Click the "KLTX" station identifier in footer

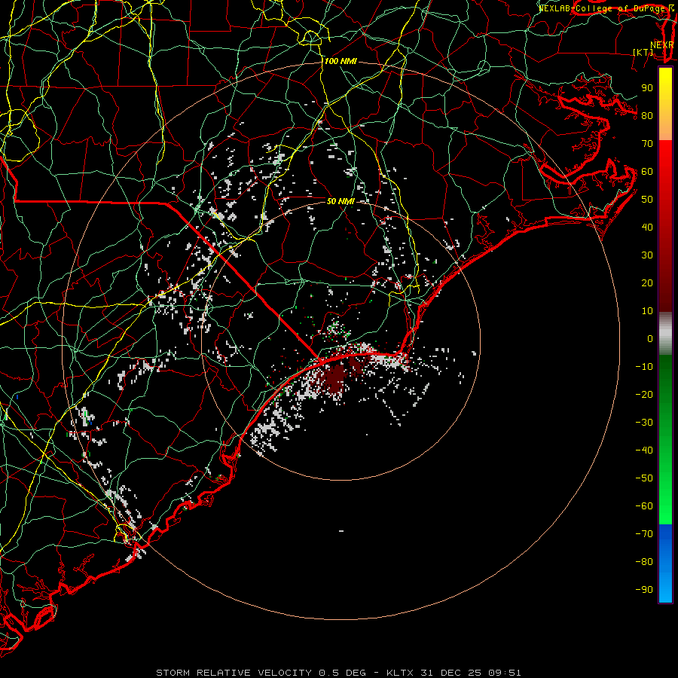click(x=400, y=673)
